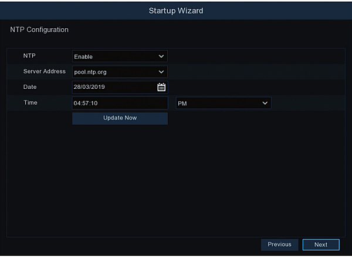Click the hour digits in Time field
The image size is (352, 257).
(x=77, y=104)
